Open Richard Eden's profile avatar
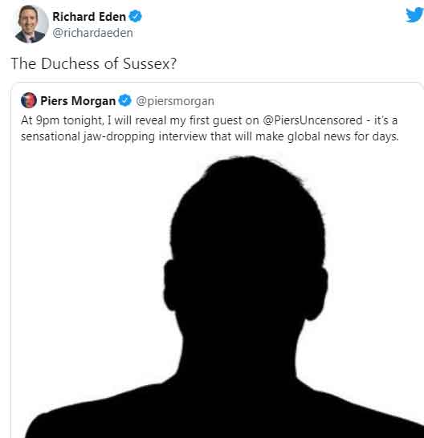 click(x=30, y=24)
